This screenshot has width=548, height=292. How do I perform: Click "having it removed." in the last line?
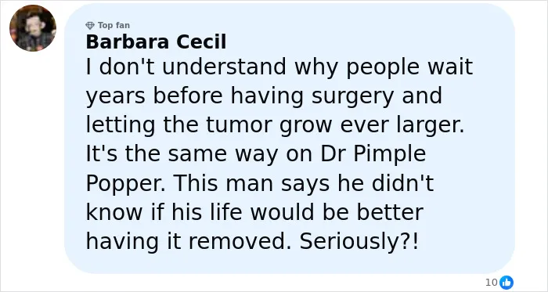(x=189, y=241)
